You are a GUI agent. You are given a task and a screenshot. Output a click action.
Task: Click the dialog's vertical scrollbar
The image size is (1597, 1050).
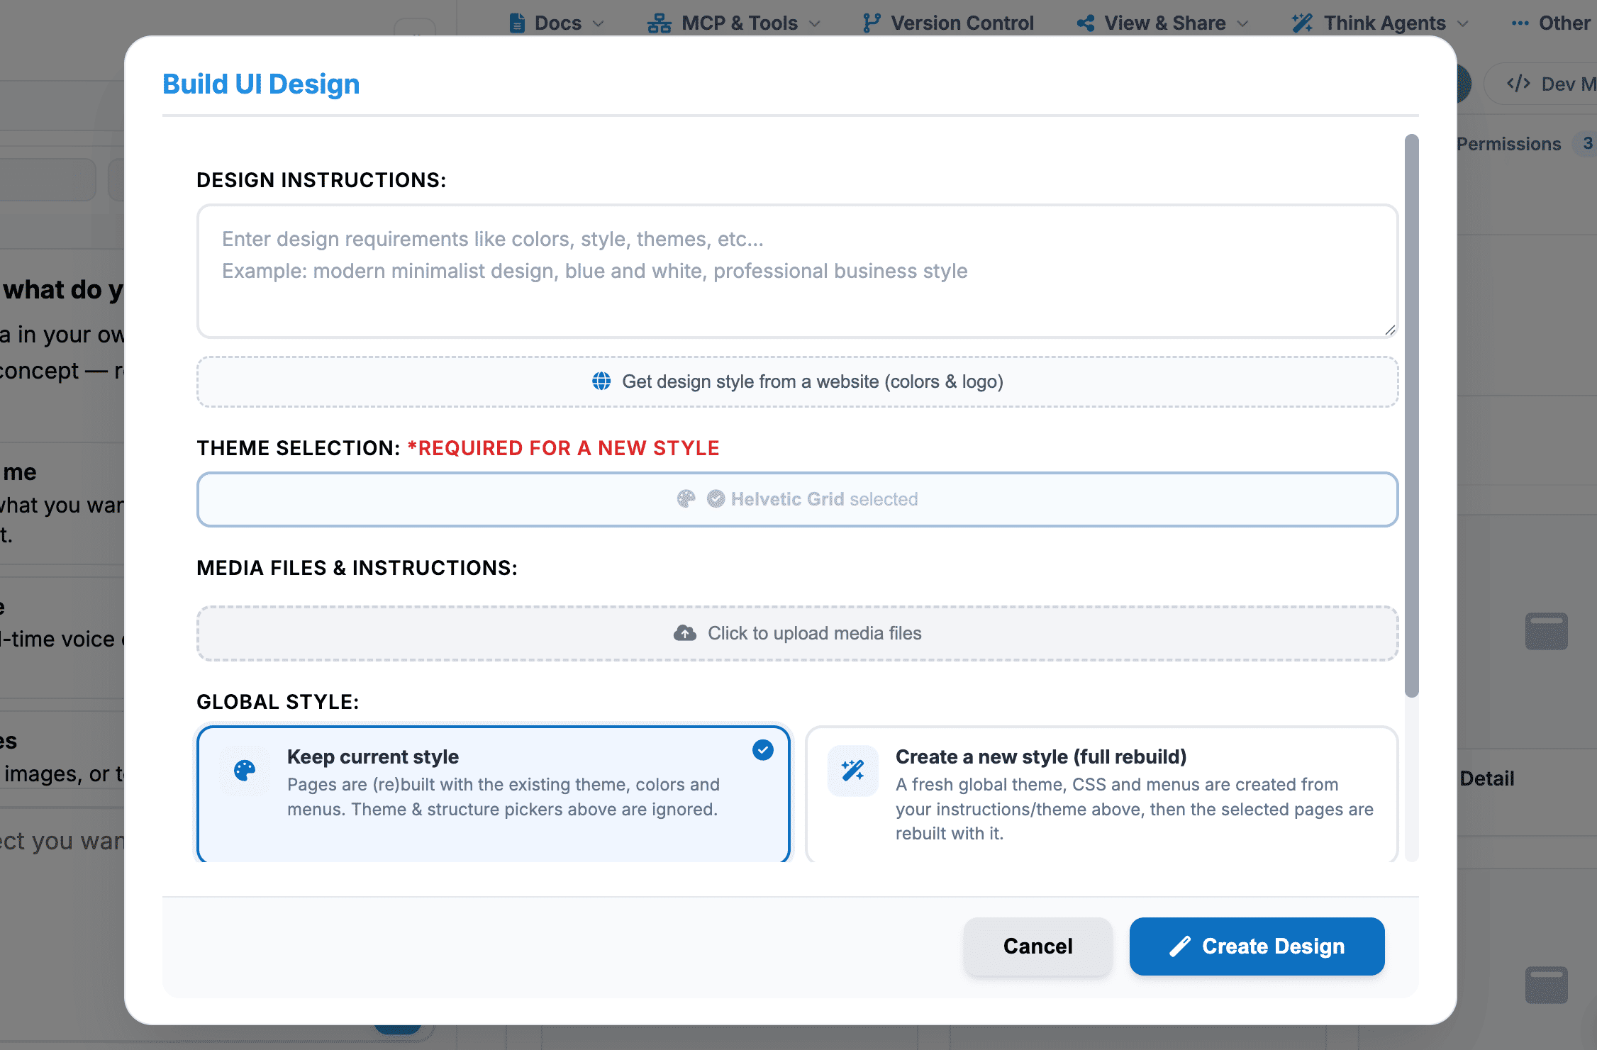click(1411, 415)
